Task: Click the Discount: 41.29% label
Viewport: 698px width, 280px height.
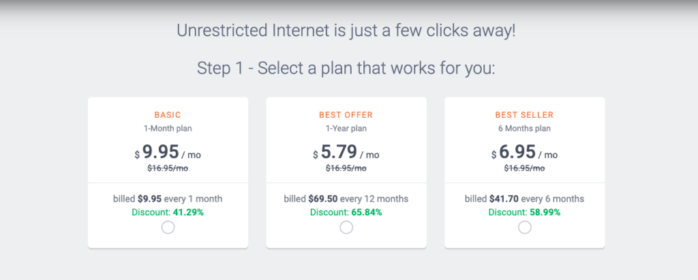Action: [x=168, y=213]
